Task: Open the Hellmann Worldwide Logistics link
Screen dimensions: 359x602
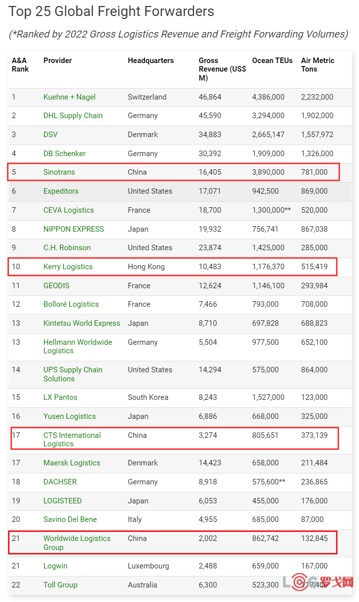Action: coord(78,346)
